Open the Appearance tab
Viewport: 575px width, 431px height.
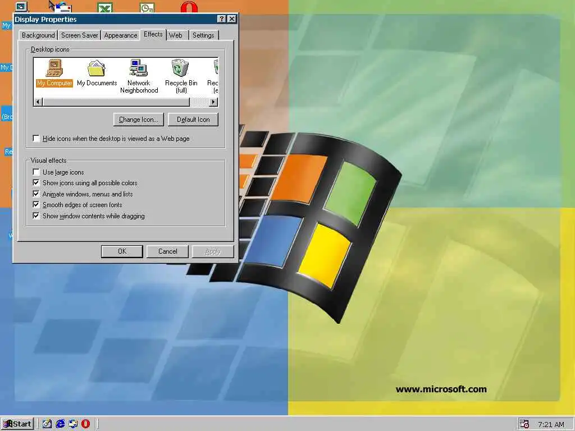tap(121, 35)
